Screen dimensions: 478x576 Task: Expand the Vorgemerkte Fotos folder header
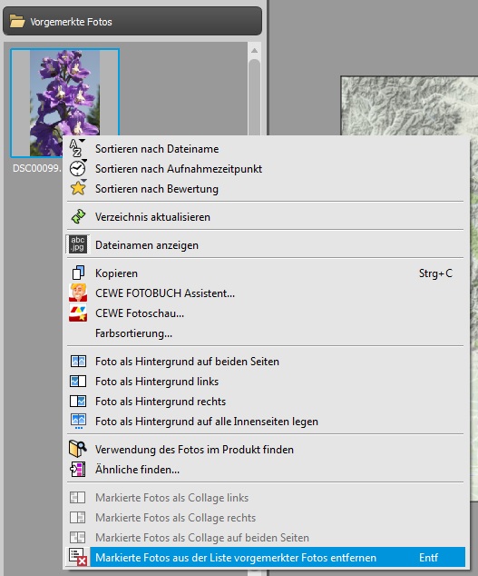coord(132,22)
